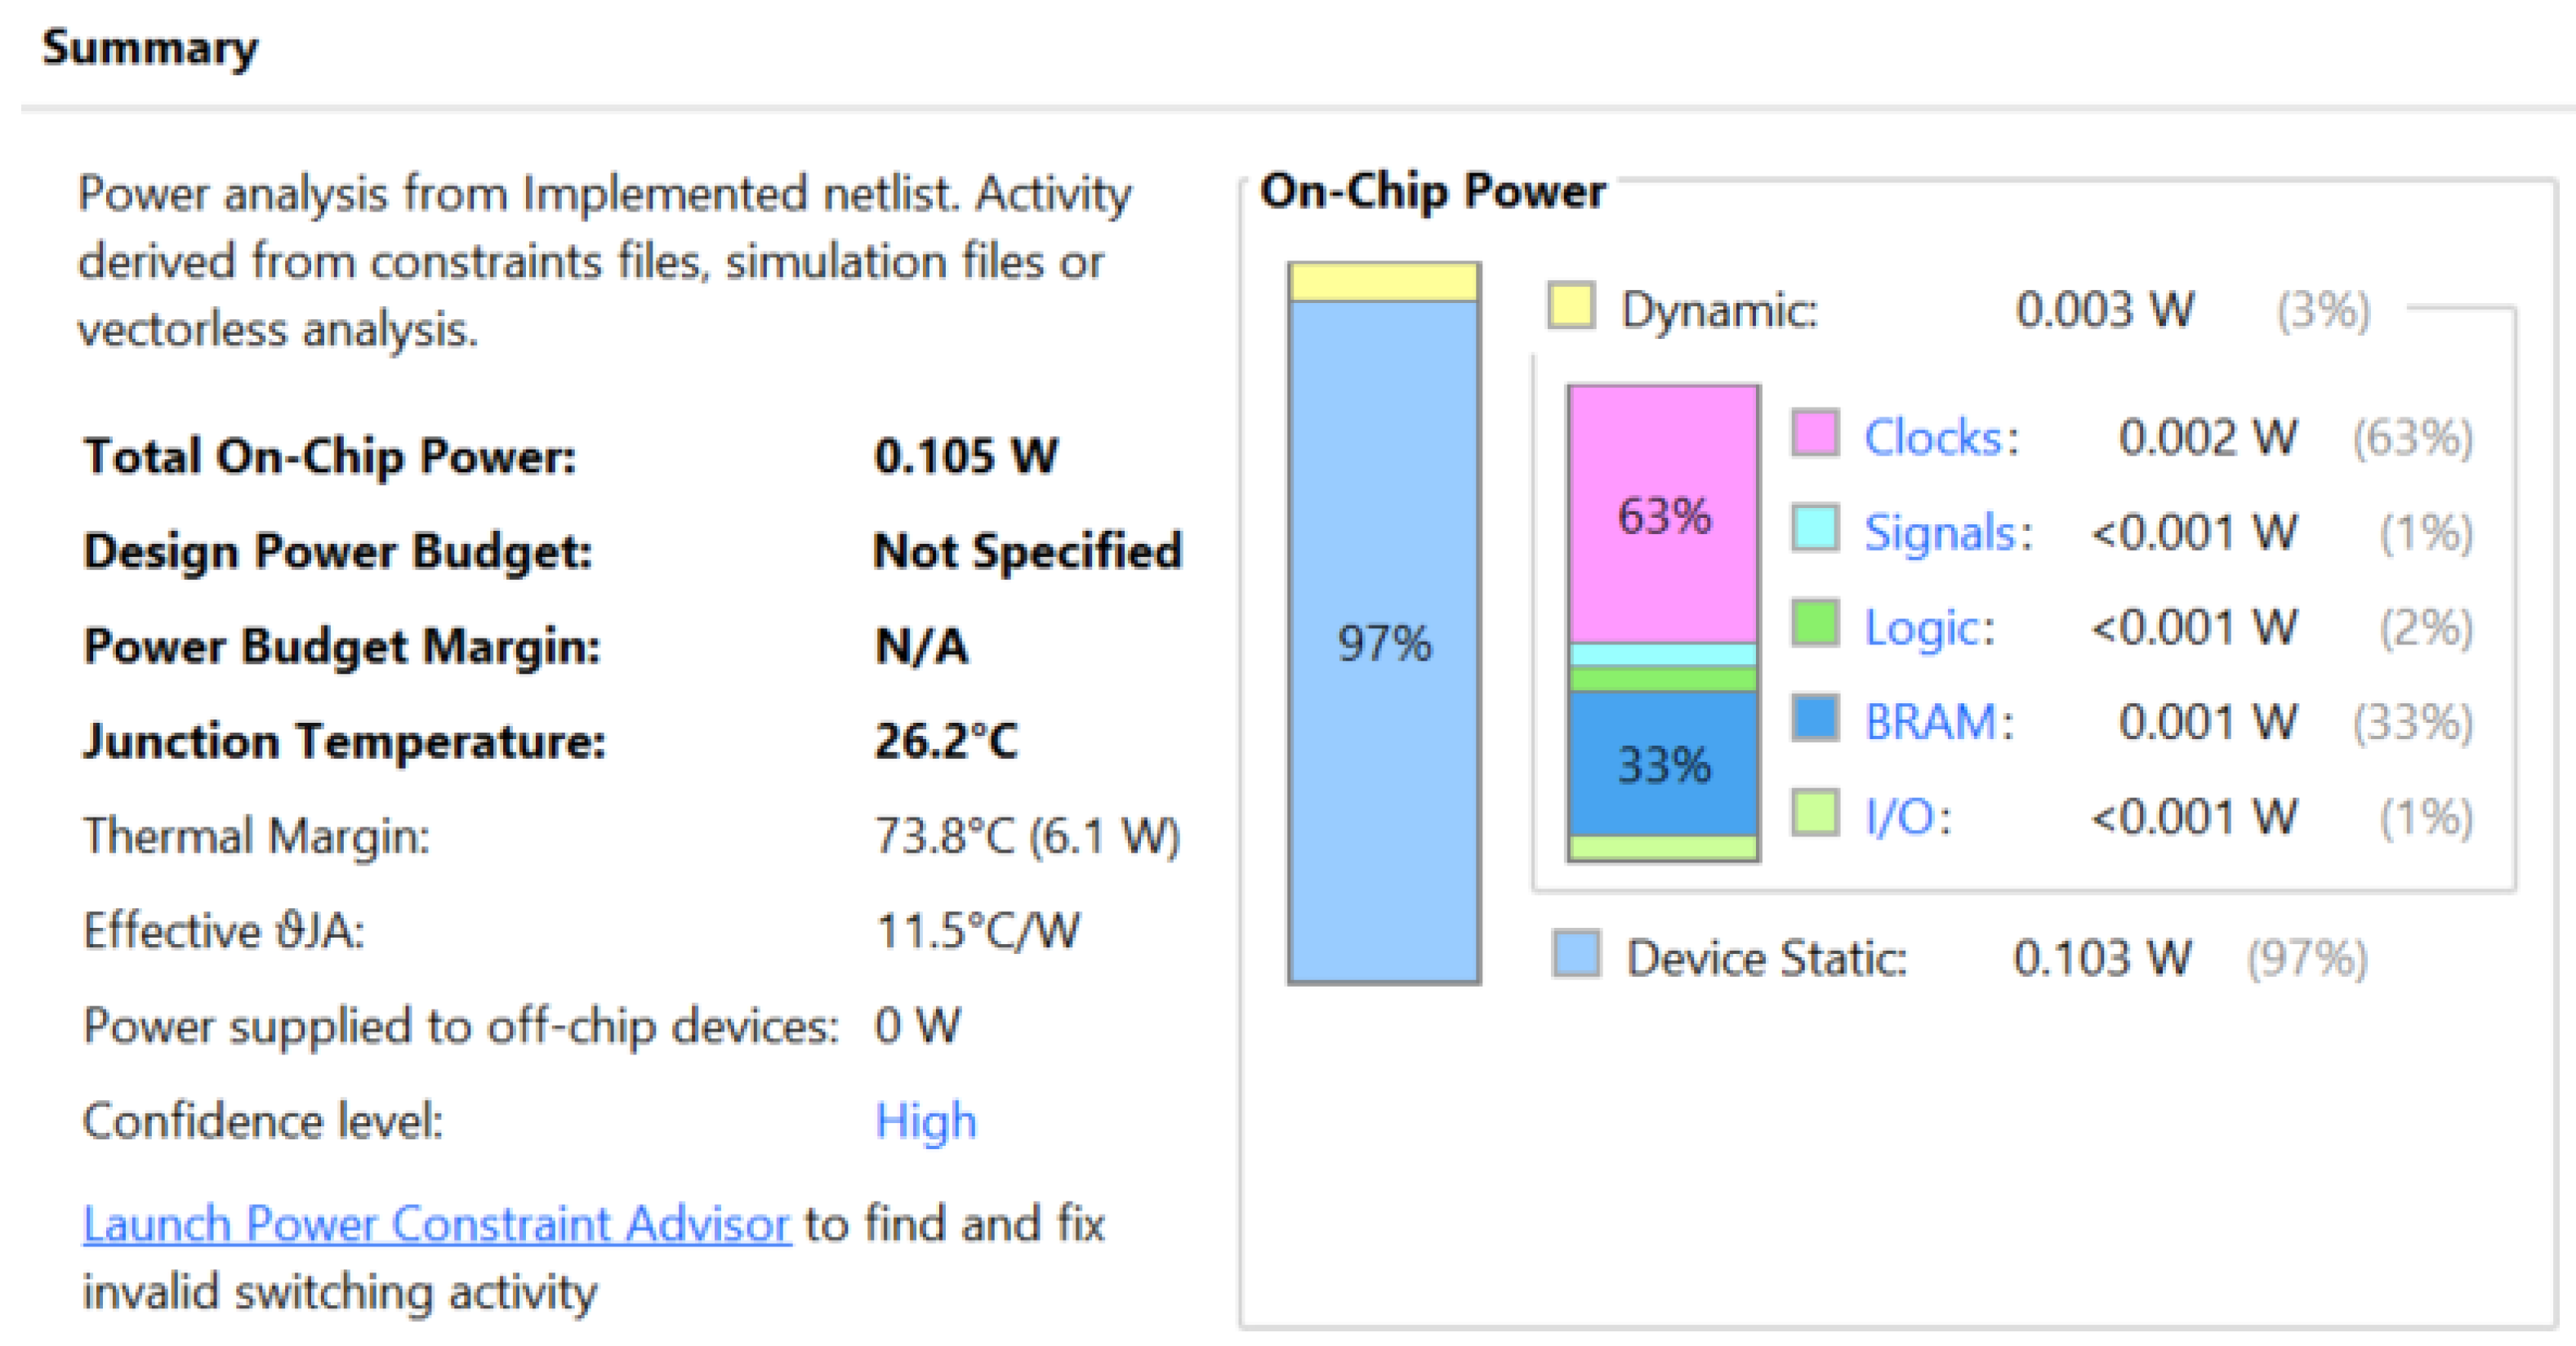
Task: Click the cyan Signals legend swatch
Action: 1814,528
